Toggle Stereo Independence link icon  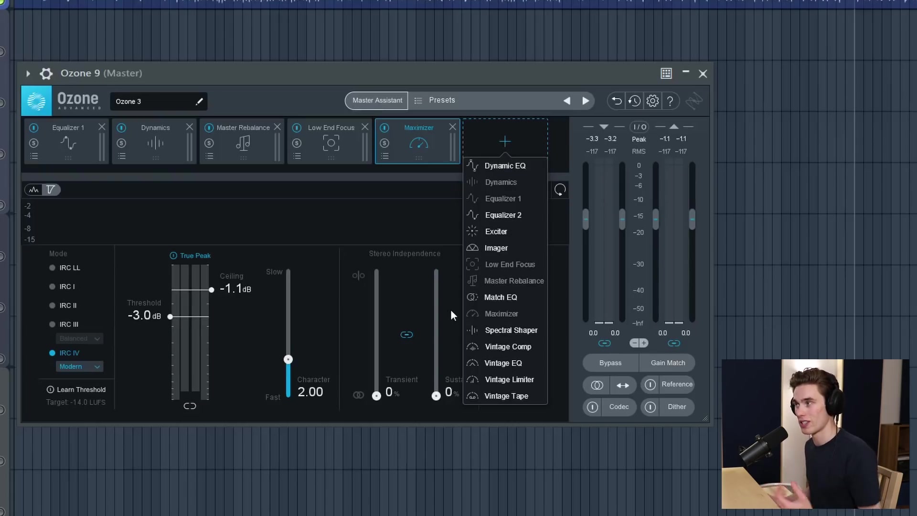click(406, 334)
